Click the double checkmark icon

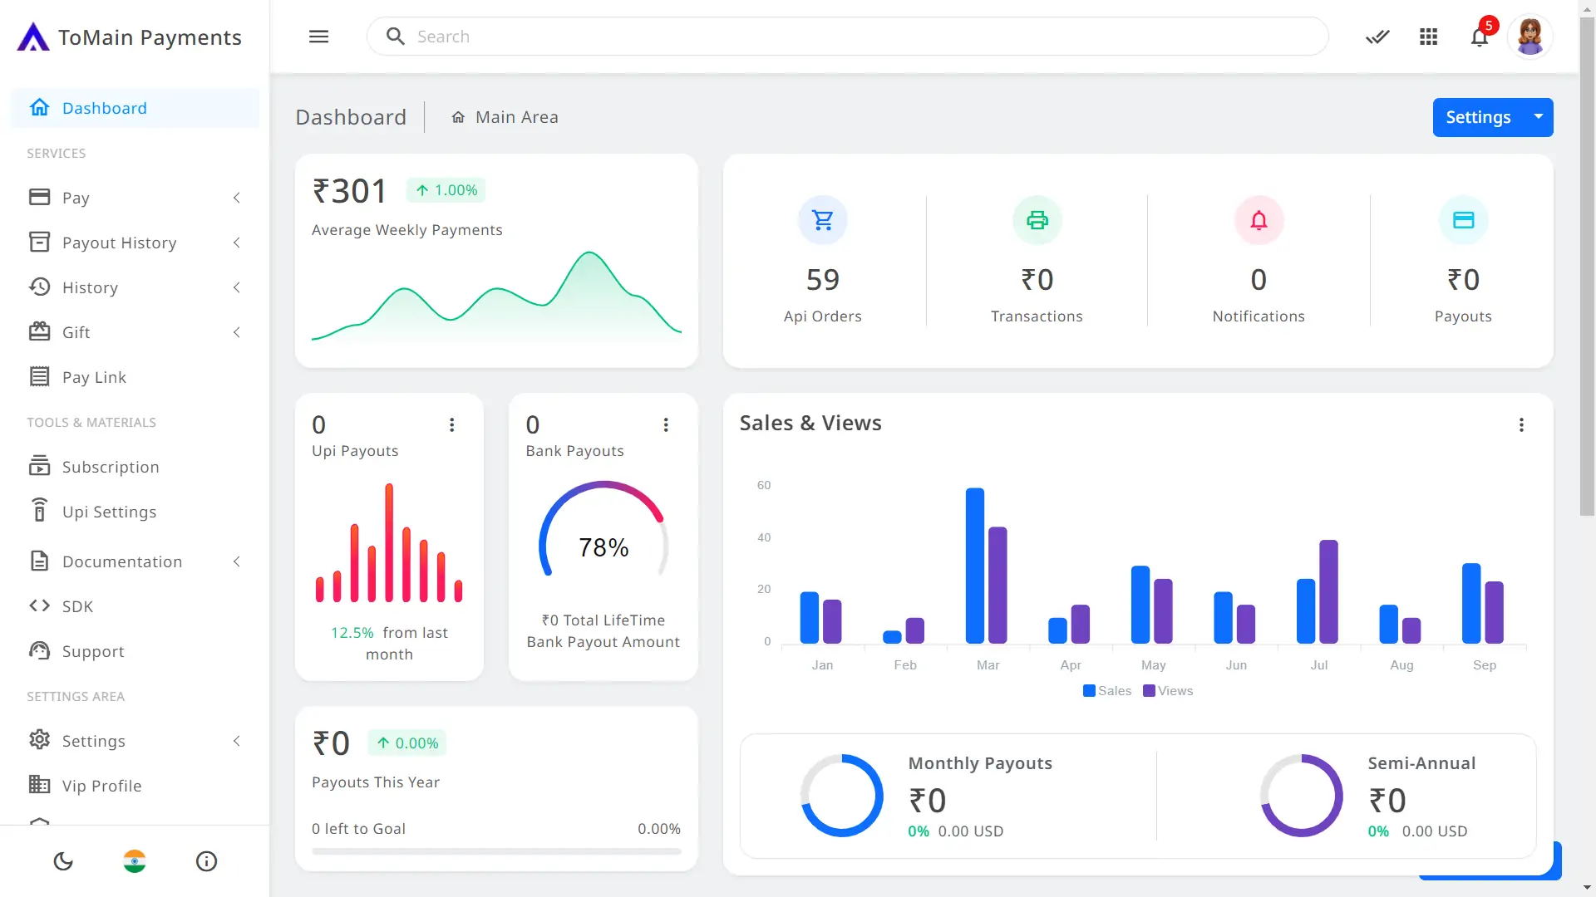coord(1377,37)
